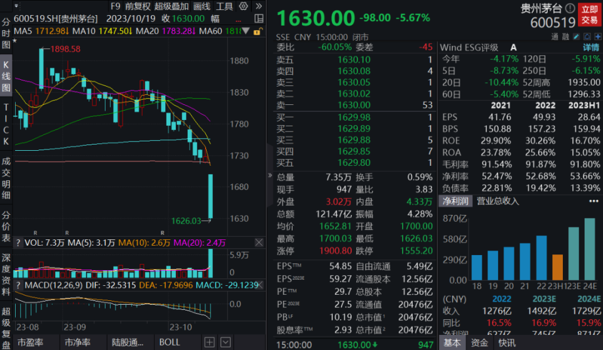
Task: Open 超级复盘 replay tab
Action: [6, 327]
